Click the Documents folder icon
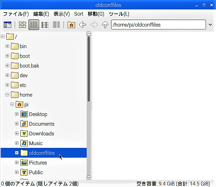Viewport: 216px width, 187px height. pyautogui.click(x=24, y=124)
